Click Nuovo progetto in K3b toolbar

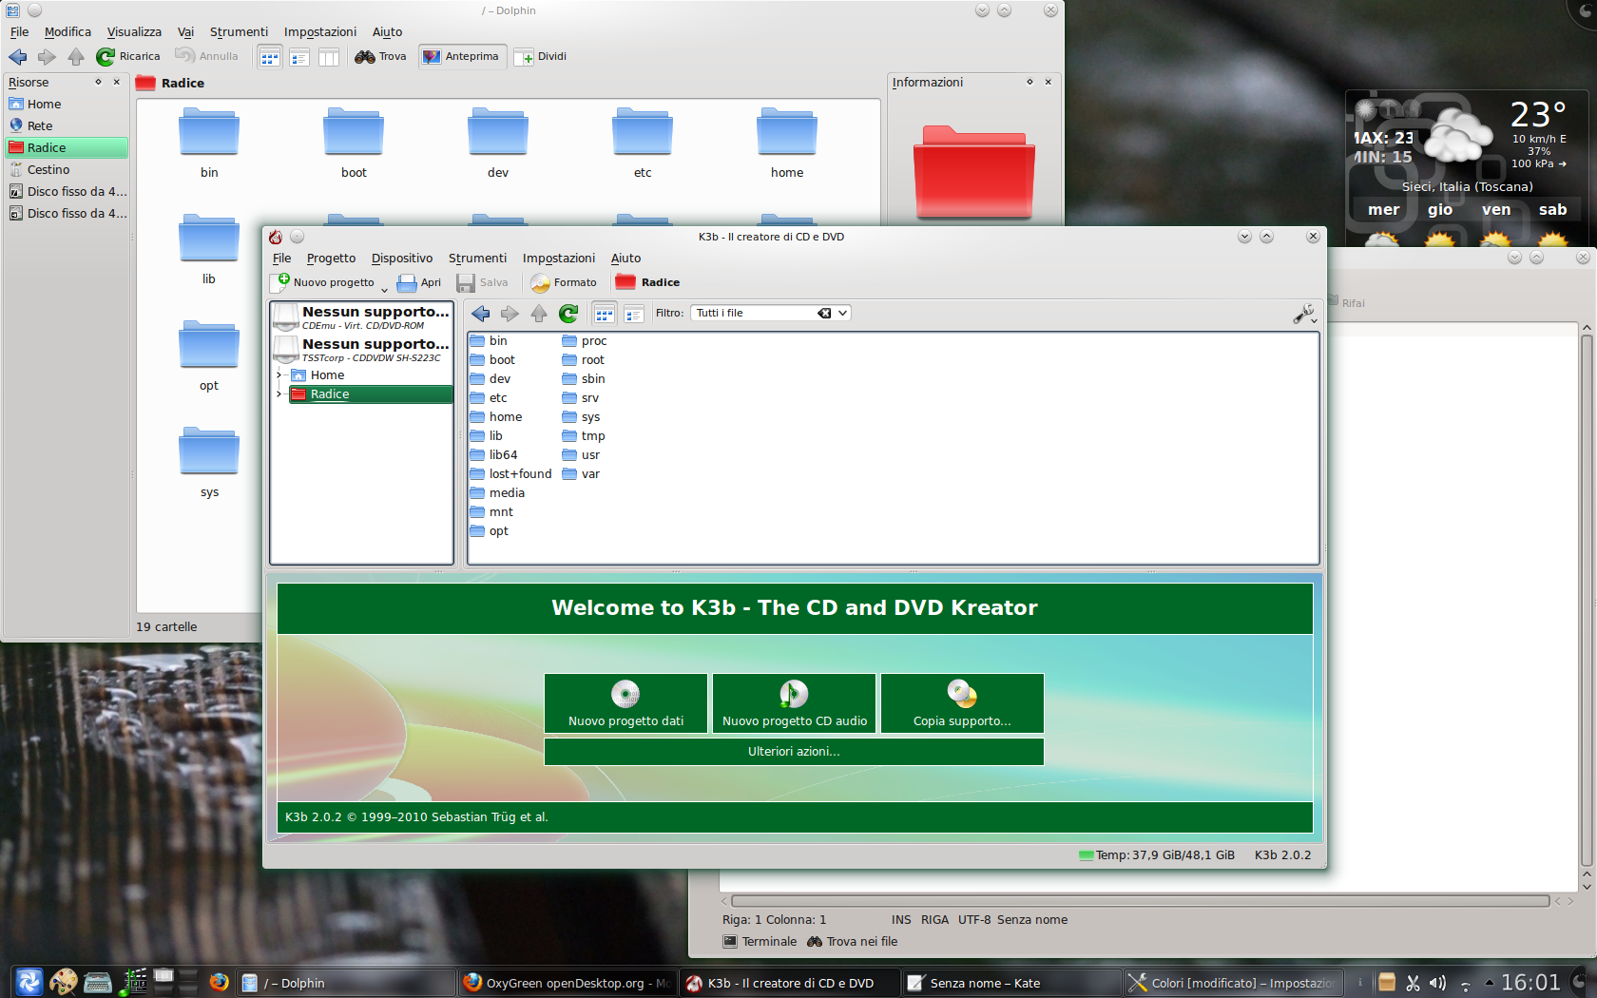tap(325, 282)
